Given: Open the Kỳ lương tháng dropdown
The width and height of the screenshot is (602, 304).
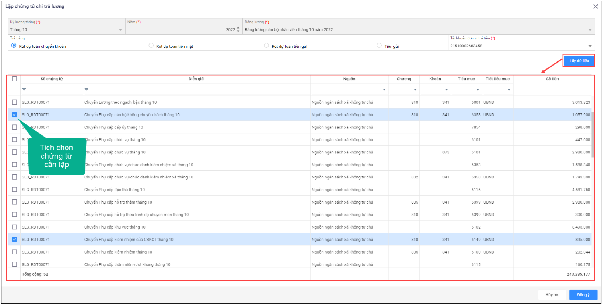Looking at the screenshot, I should click(120, 30).
